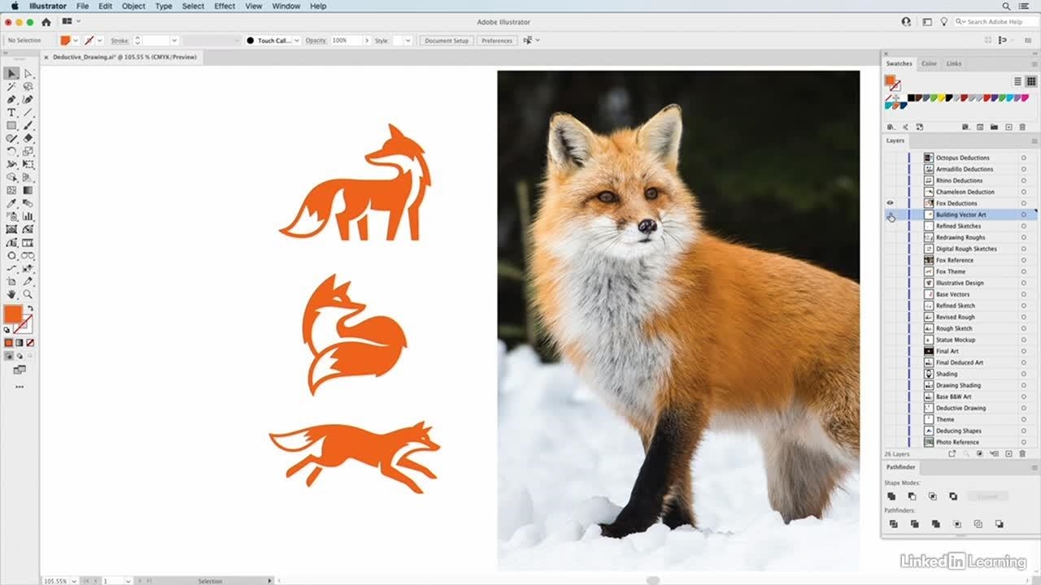The height and width of the screenshot is (585, 1041).
Task: Select the Type tool
Action: (11, 113)
